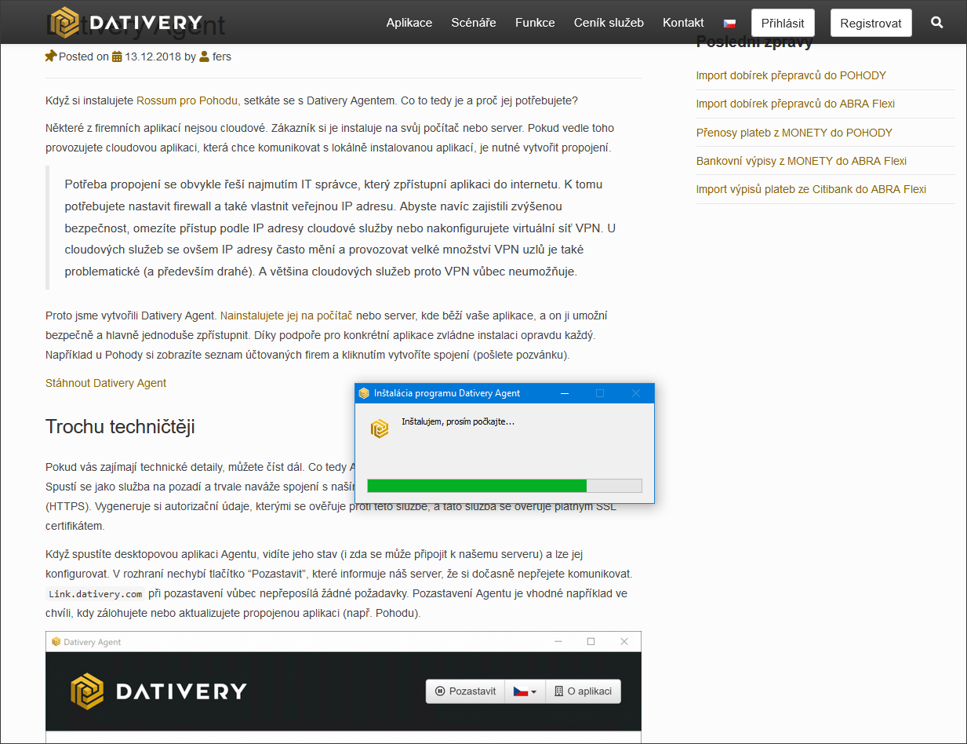This screenshot has height=744, width=967.
Task: Follow the Rossum pro Pohodu link
Action: pos(188,100)
